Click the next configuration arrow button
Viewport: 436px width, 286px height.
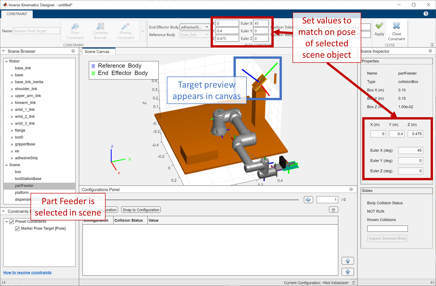308,200
